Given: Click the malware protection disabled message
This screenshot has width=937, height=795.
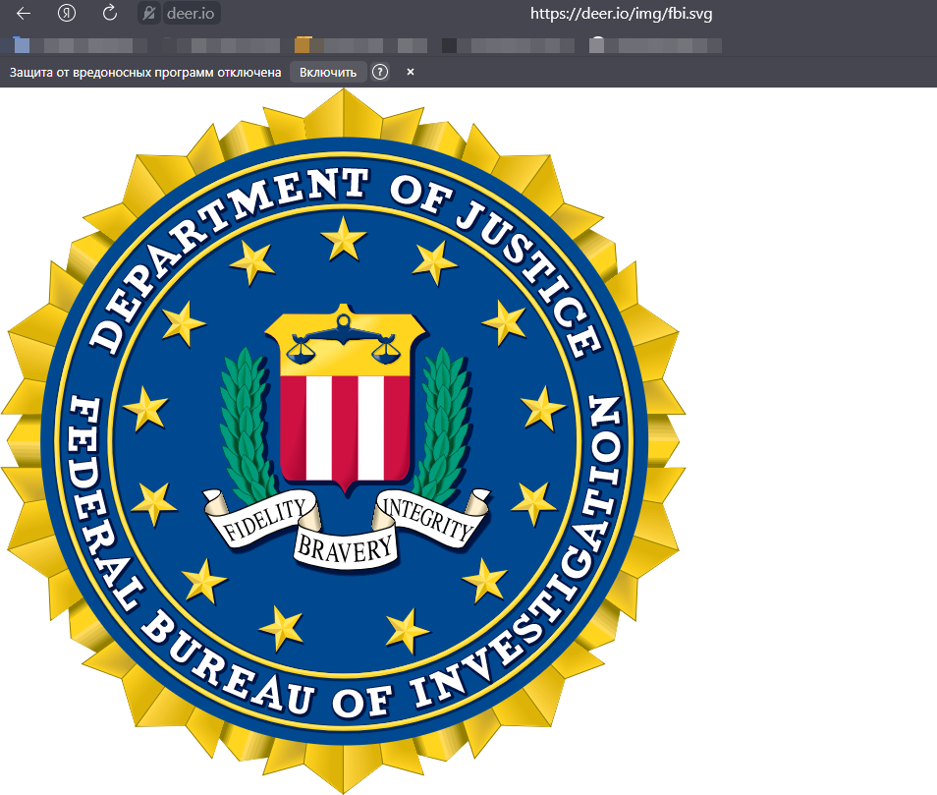Looking at the screenshot, I should click(x=145, y=73).
